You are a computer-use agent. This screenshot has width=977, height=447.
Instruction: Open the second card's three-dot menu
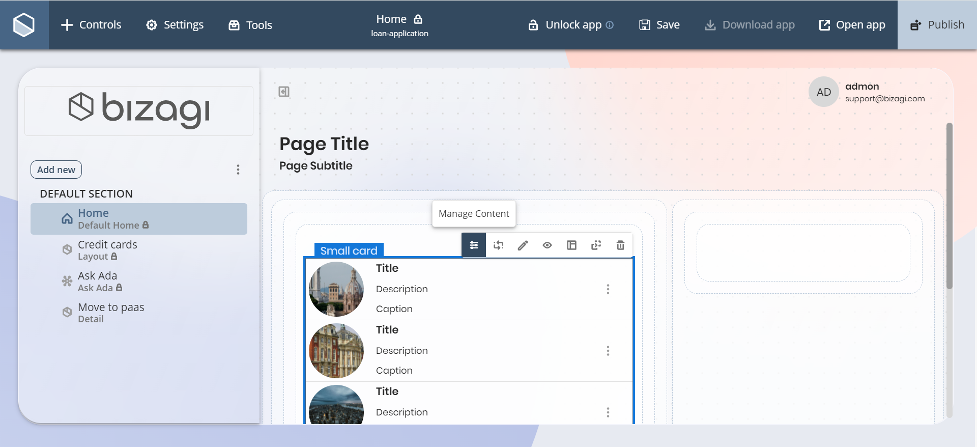click(x=608, y=351)
